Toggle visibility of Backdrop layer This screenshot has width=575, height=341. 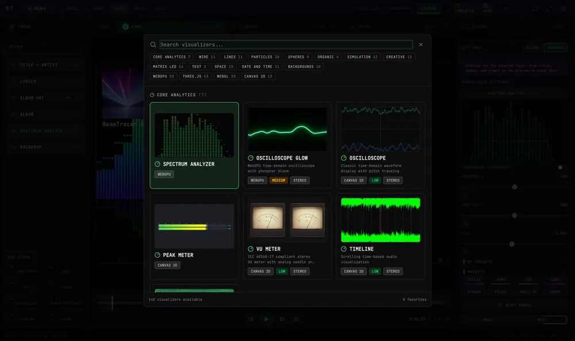(x=13, y=147)
